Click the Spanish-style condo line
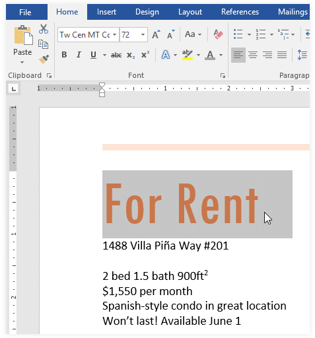The height and width of the screenshot is (338, 315). click(x=194, y=306)
